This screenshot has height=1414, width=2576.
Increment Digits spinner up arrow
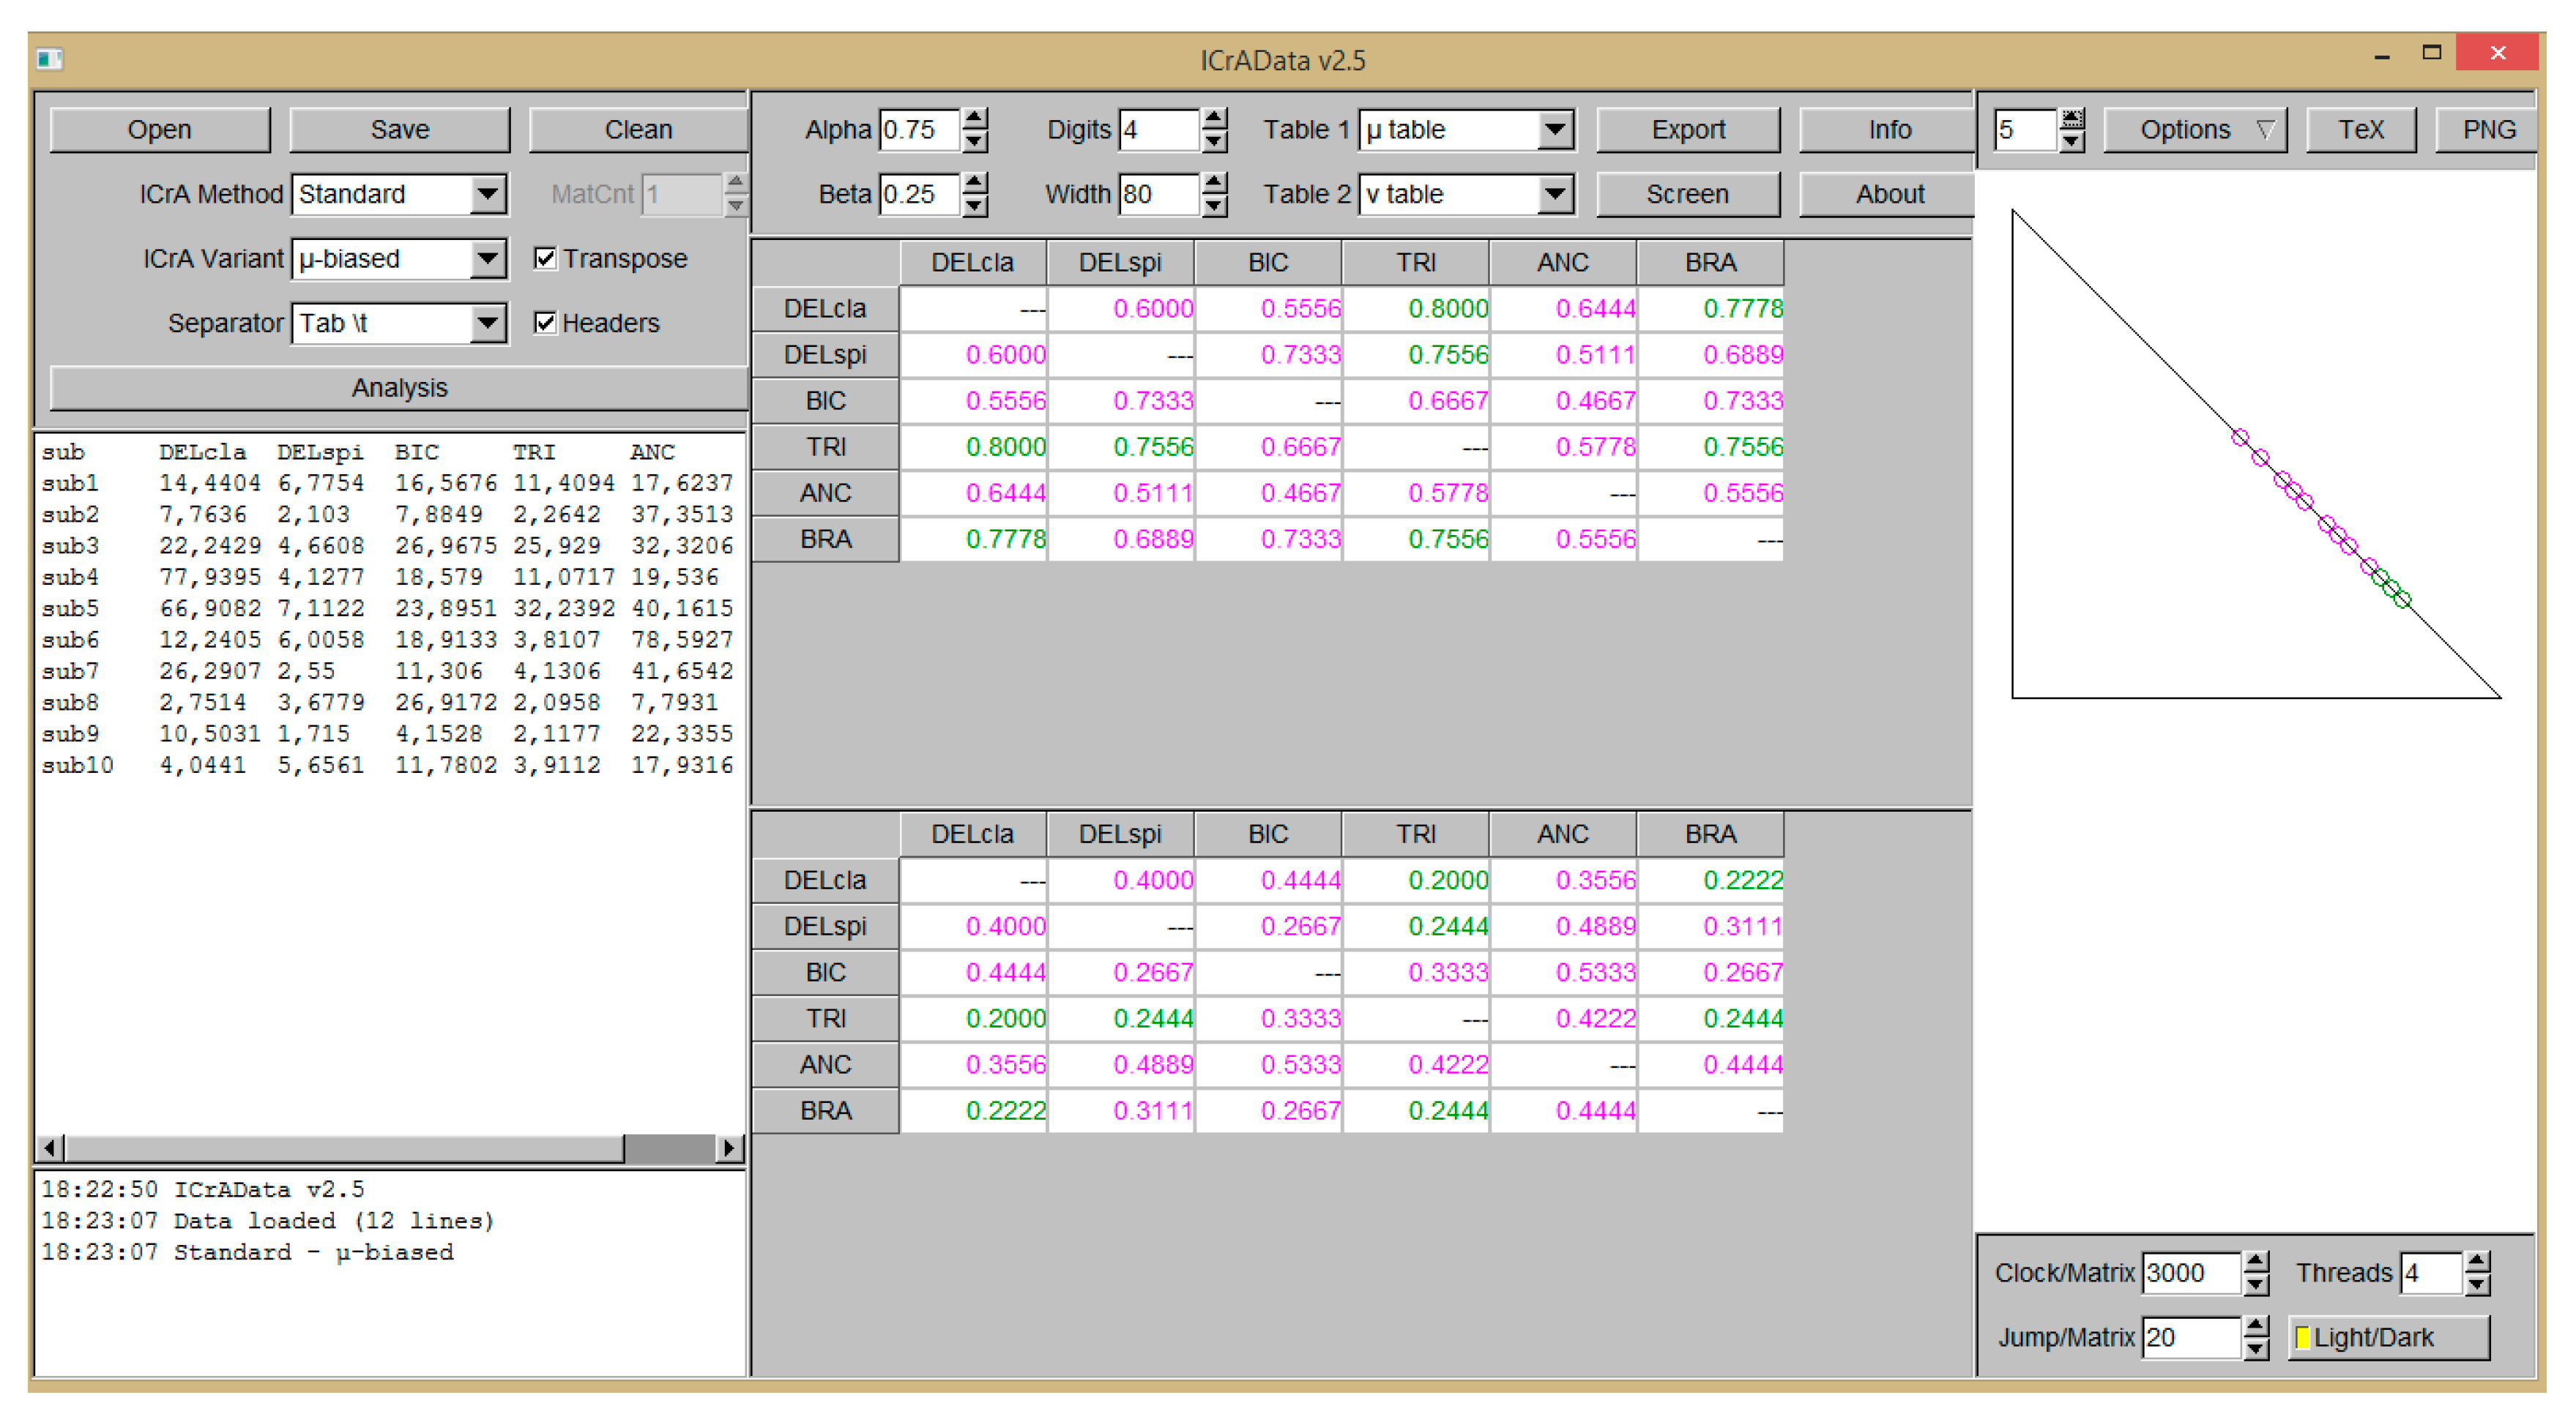1213,119
